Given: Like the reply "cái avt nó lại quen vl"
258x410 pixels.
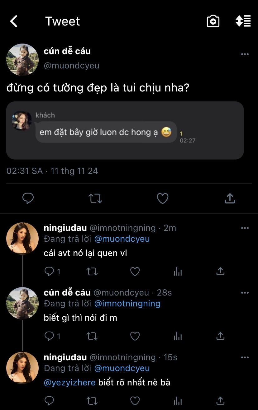Looking at the screenshot, I should pyautogui.click(x=135, y=272).
